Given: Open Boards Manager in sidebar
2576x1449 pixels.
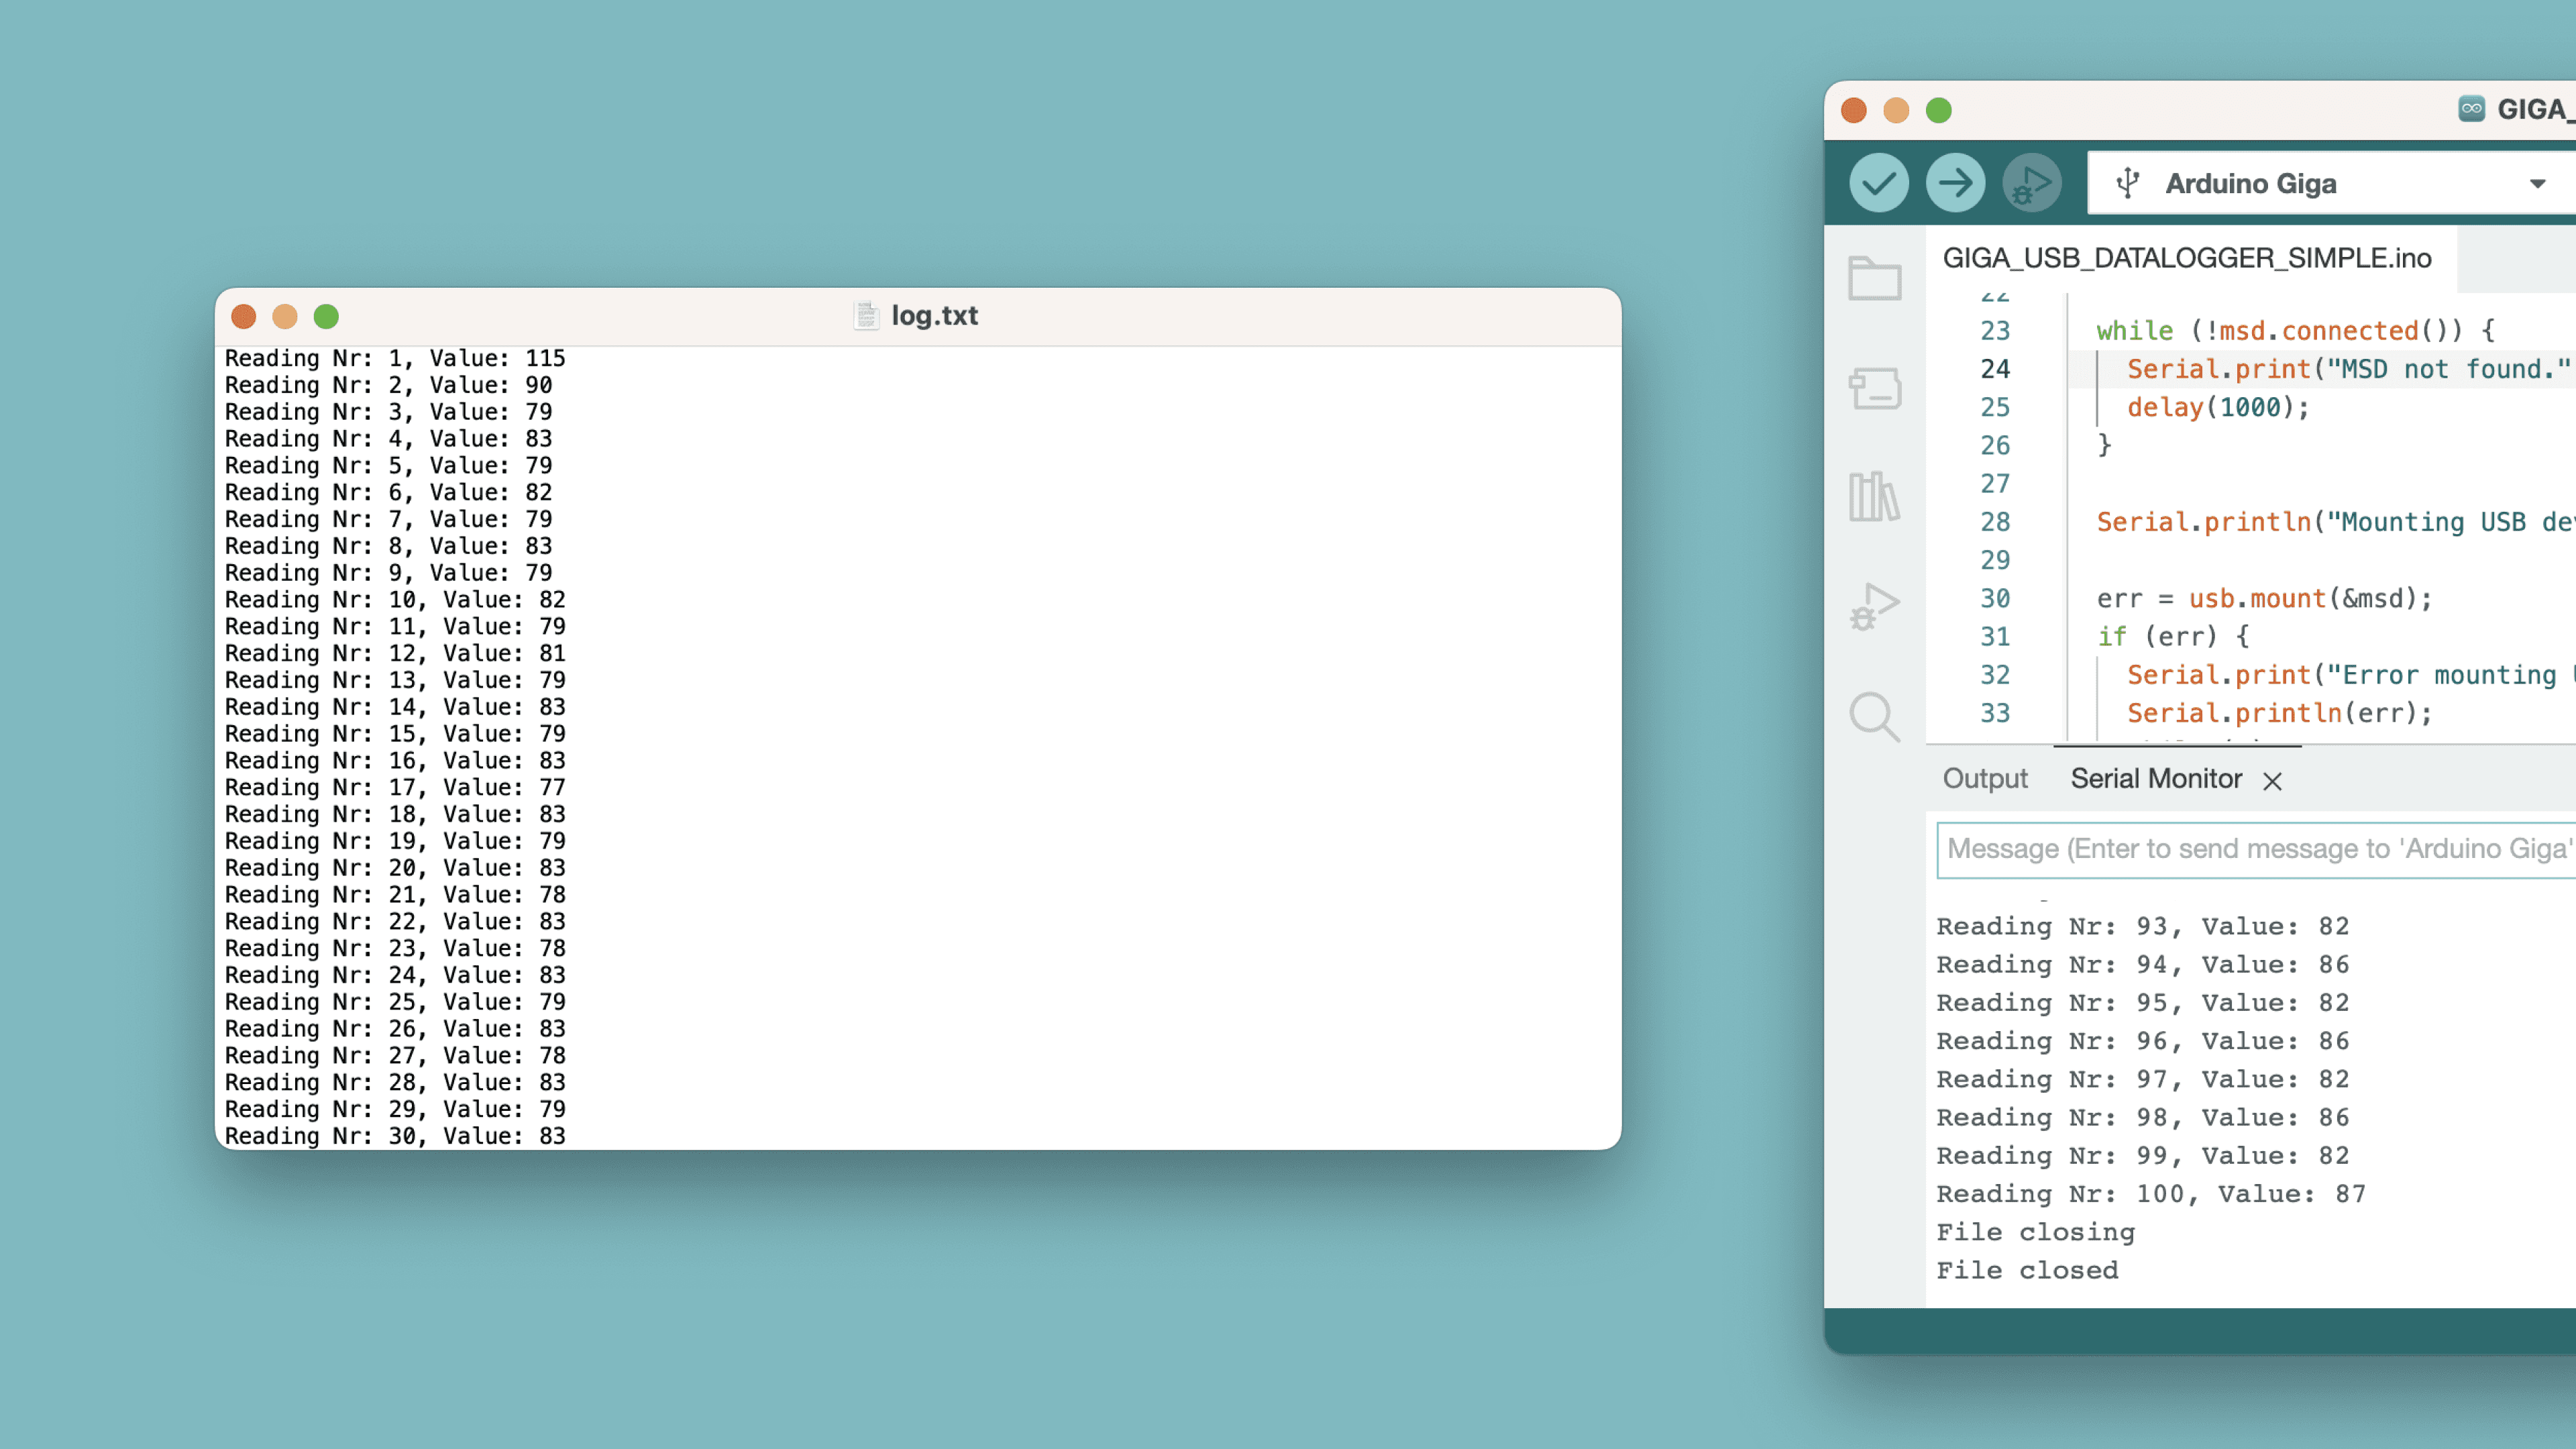Looking at the screenshot, I should click(1874, 388).
